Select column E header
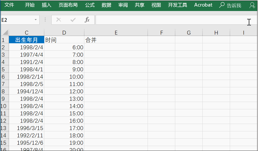 [x=116, y=33]
